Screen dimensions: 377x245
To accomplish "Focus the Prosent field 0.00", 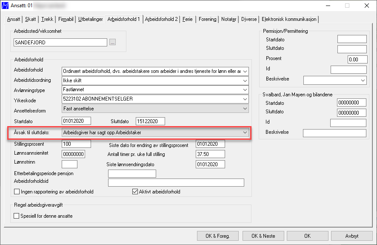I will [x=357, y=60].
